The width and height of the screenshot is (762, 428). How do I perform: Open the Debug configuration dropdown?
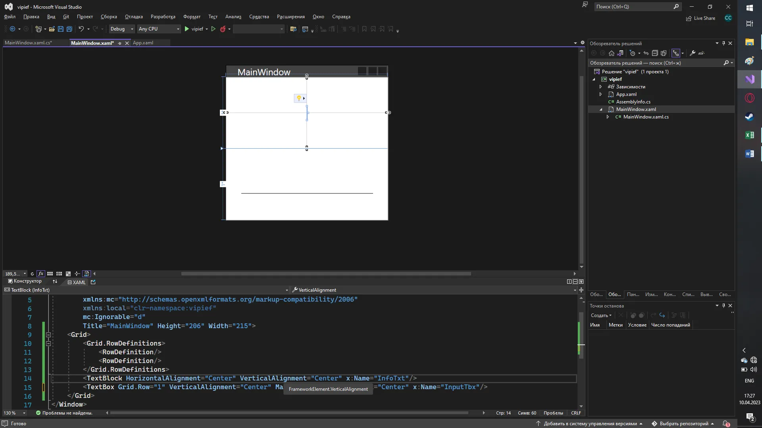122,29
